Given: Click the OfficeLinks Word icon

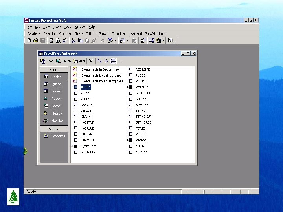Looking at the screenshot, I should (110, 40).
